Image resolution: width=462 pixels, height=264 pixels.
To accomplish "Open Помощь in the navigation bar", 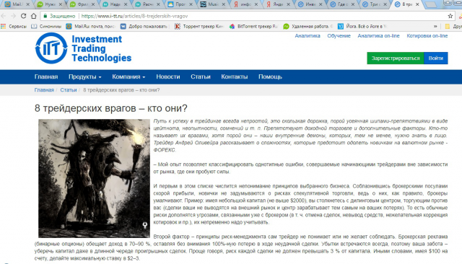I will [x=270, y=76].
